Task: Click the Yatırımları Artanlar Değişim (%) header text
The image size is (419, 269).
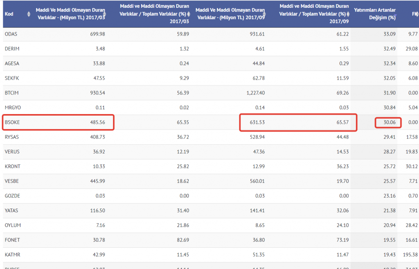Action: pyautogui.click(x=374, y=14)
